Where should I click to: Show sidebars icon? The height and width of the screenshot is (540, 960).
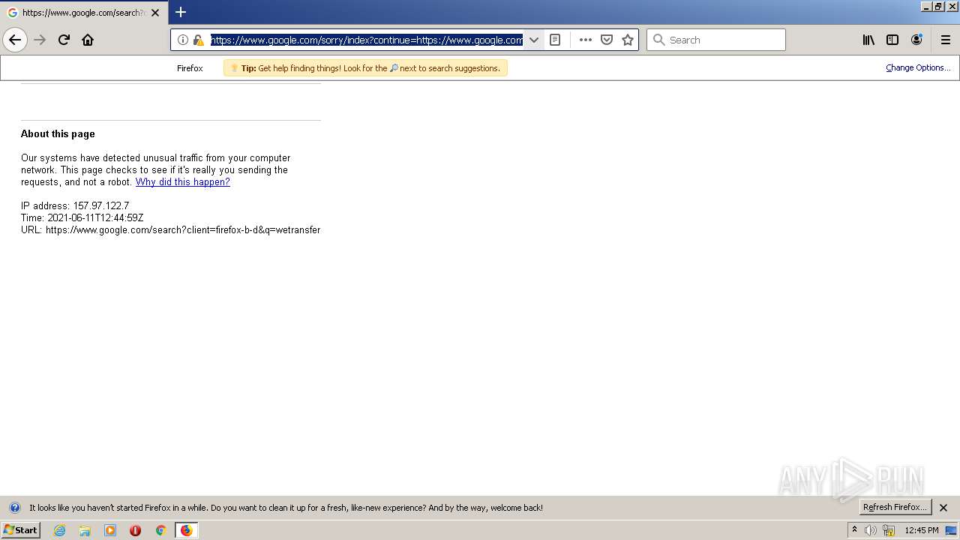pos(892,40)
